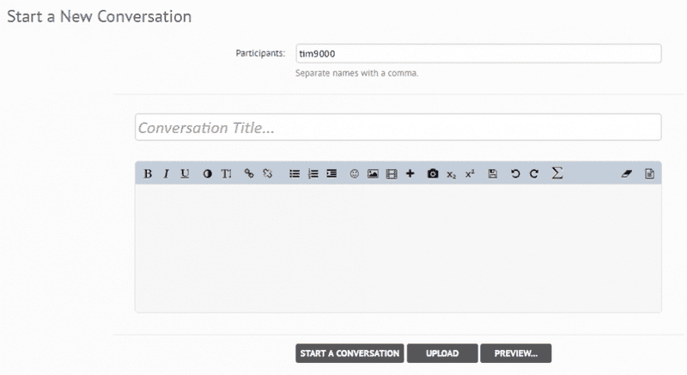Apply superscript formatting

[x=470, y=173]
